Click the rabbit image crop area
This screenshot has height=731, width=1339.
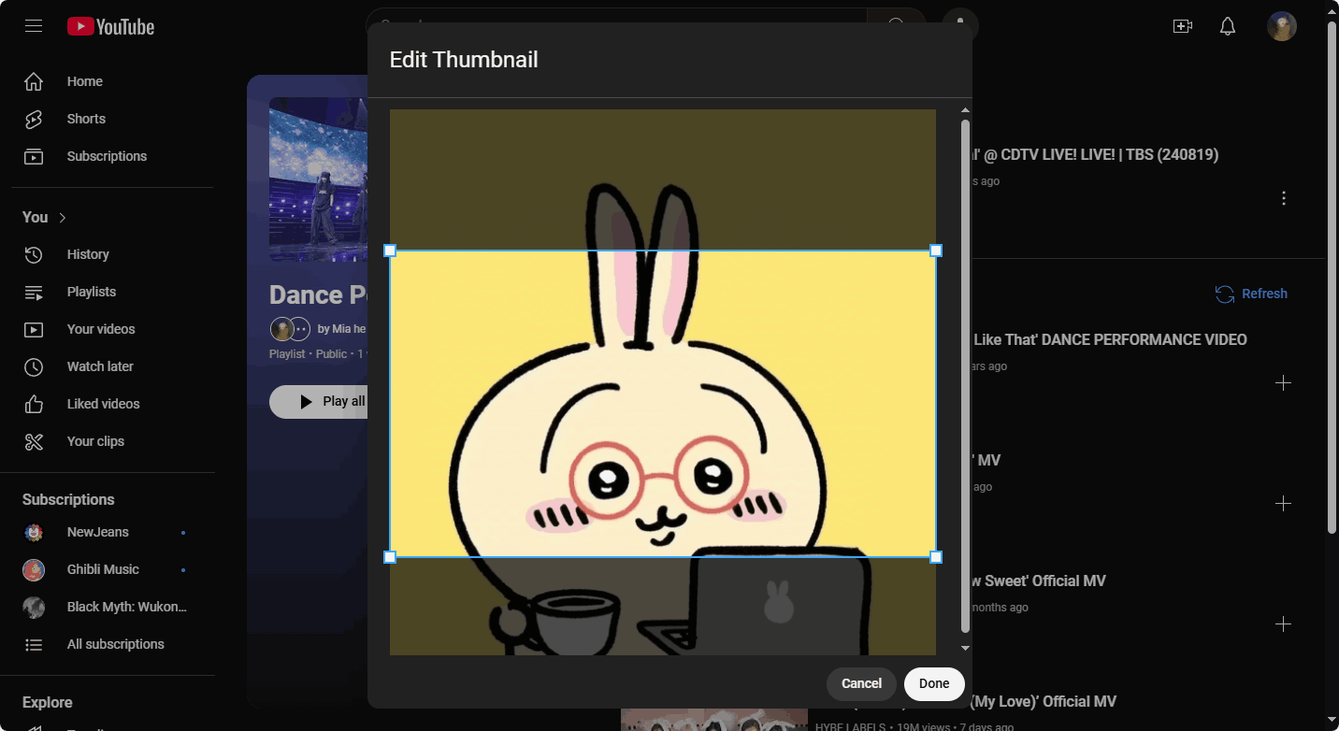[x=663, y=404]
